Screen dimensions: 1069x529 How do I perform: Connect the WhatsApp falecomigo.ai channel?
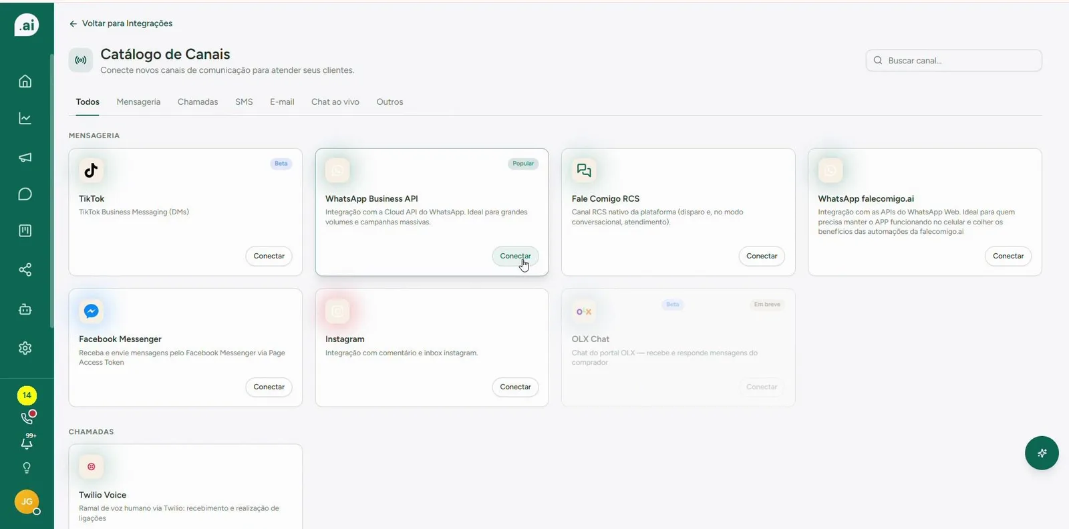tap(1008, 256)
